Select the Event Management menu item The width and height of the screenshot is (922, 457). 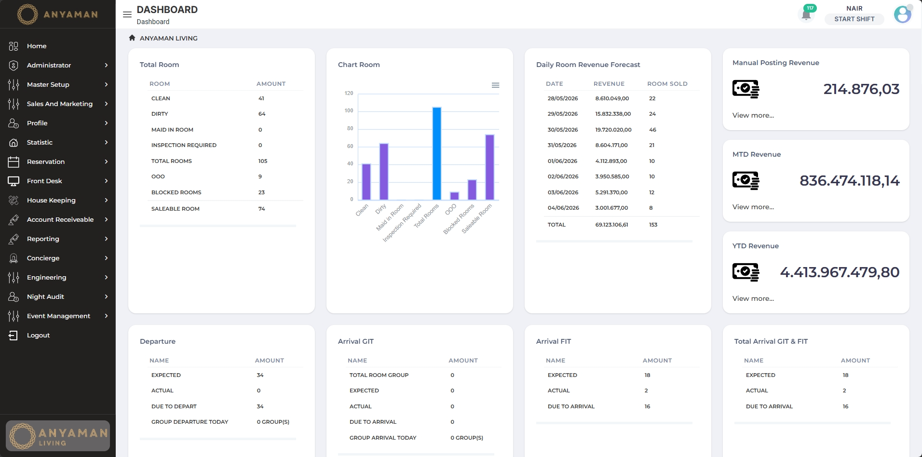[58, 316]
